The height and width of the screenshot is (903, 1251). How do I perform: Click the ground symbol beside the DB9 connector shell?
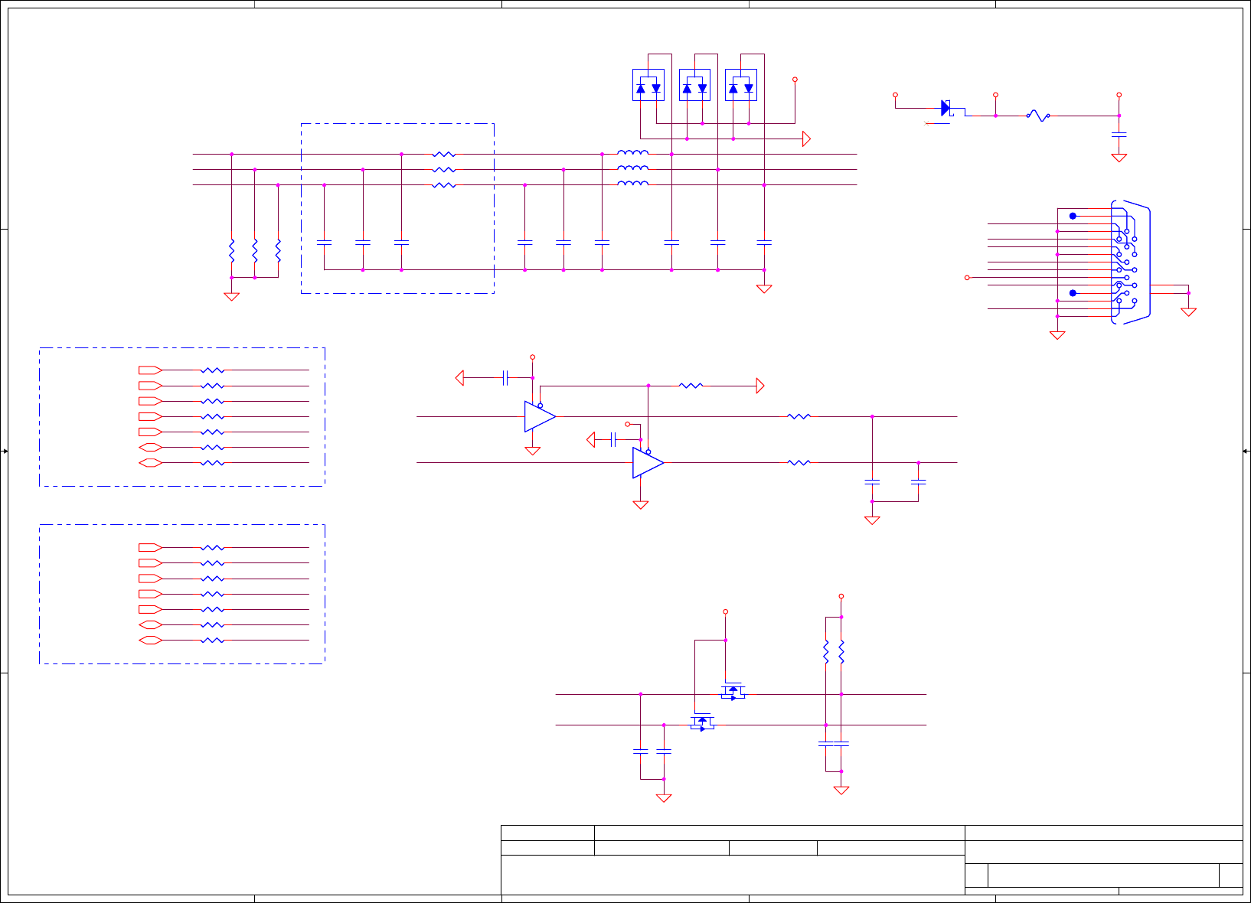pos(1188,311)
